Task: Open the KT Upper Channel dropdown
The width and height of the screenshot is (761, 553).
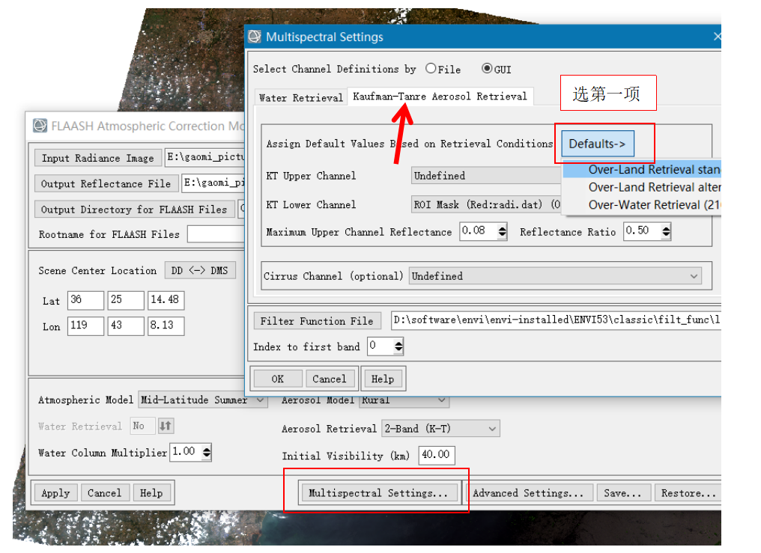Action: click(x=486, y=175)
